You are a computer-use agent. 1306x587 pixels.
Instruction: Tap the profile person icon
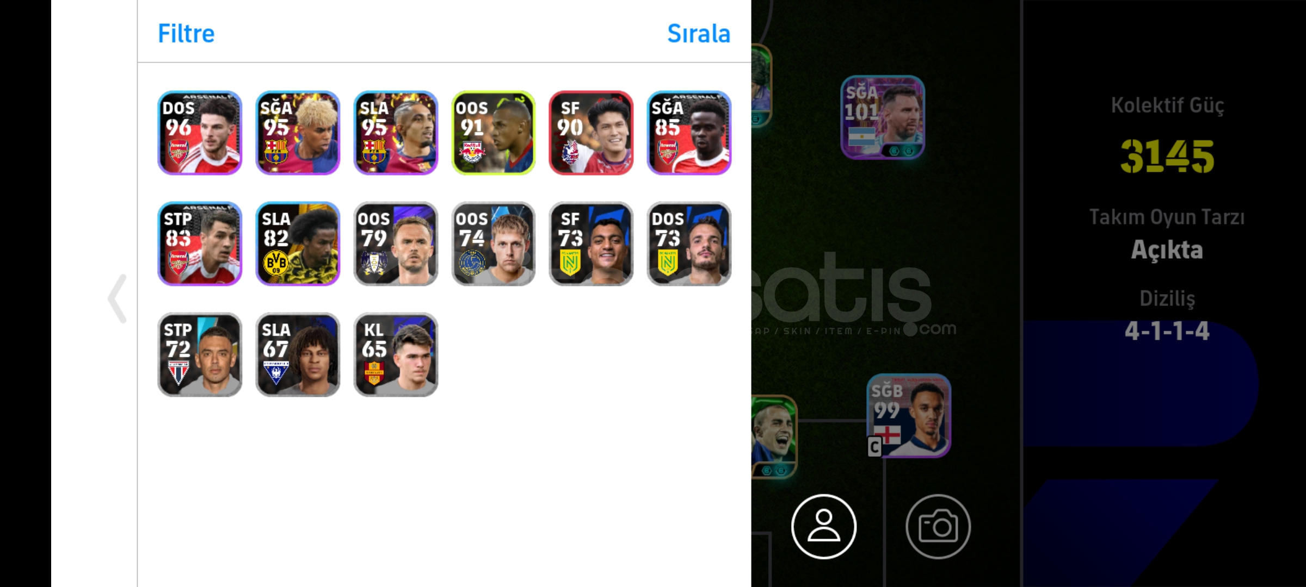tap(824, 526)
